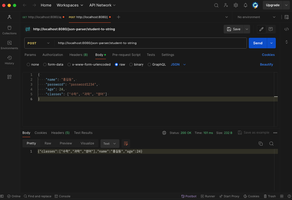Click the request body editor scrollbar
The width and height of the screenshot is (292, 200).
[276, 100]
